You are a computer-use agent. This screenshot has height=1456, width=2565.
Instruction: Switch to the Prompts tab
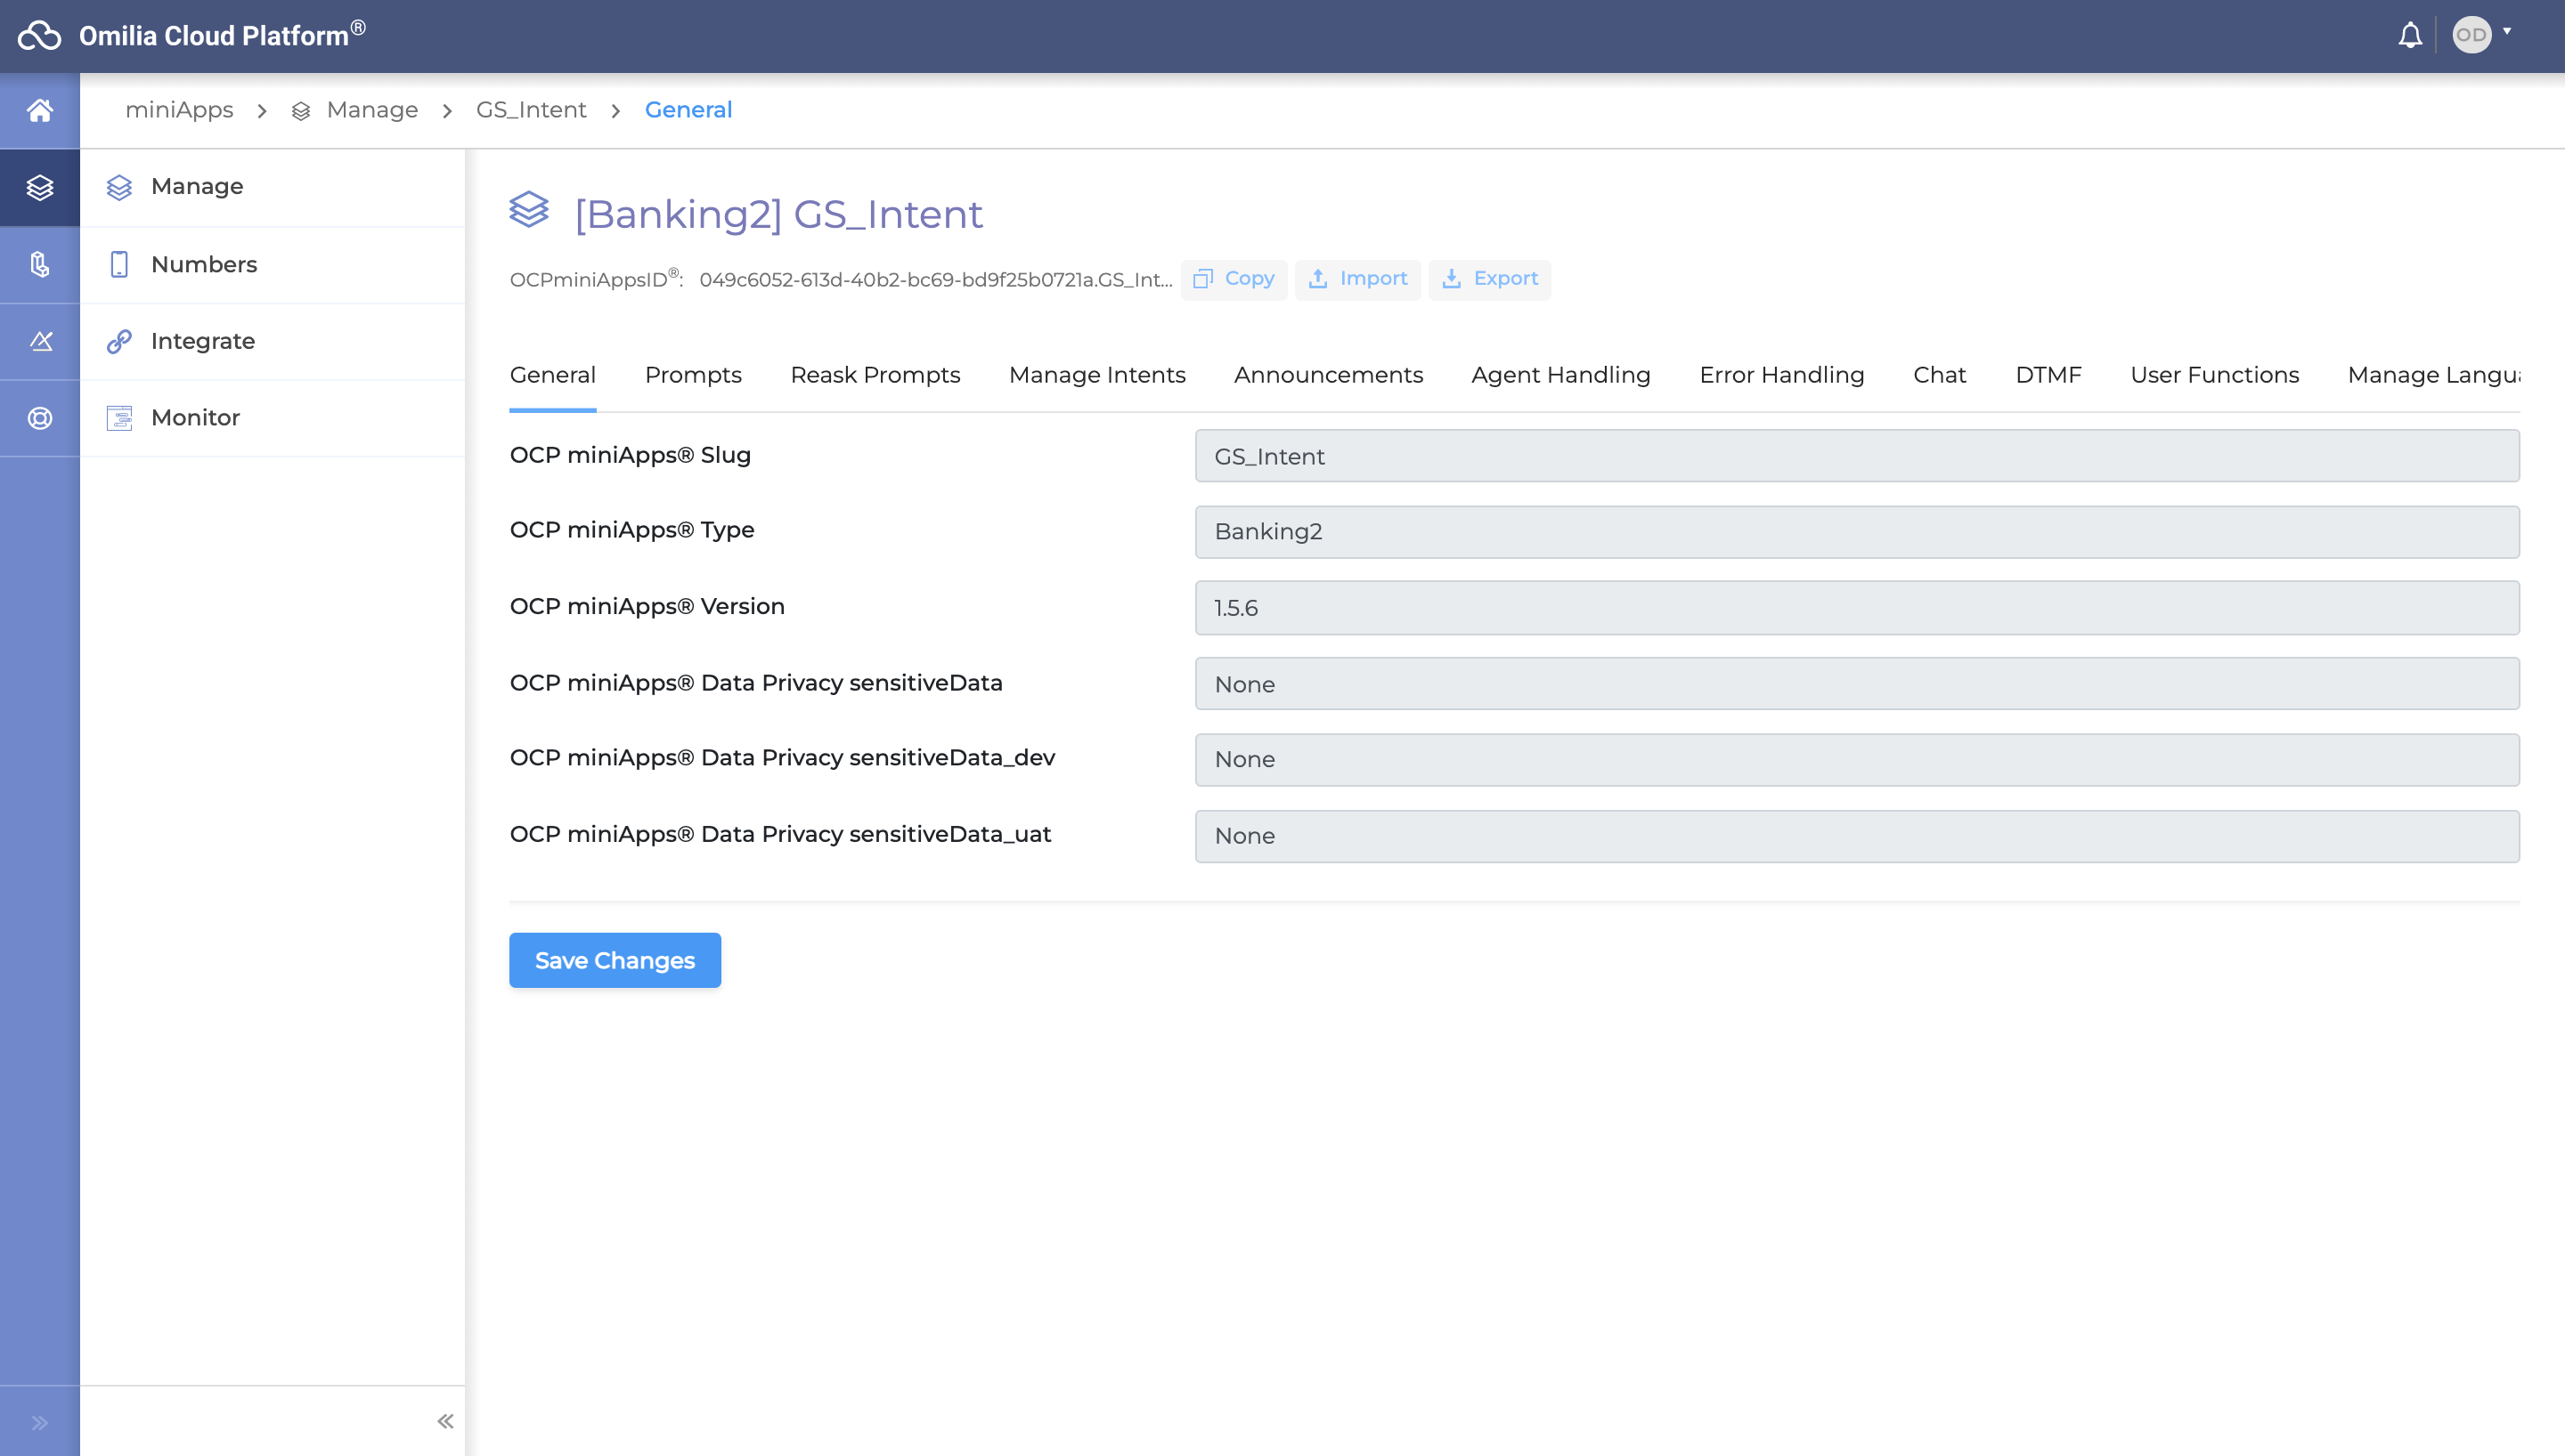coord(692,375)
